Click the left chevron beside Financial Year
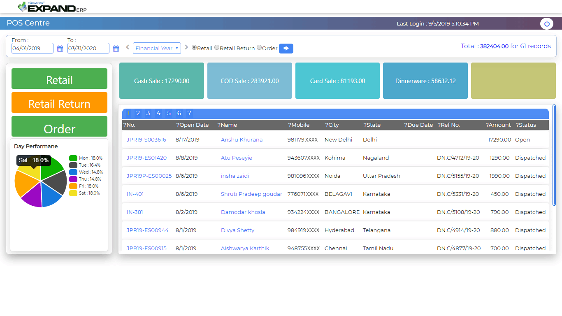 click(x=128, y=47)
